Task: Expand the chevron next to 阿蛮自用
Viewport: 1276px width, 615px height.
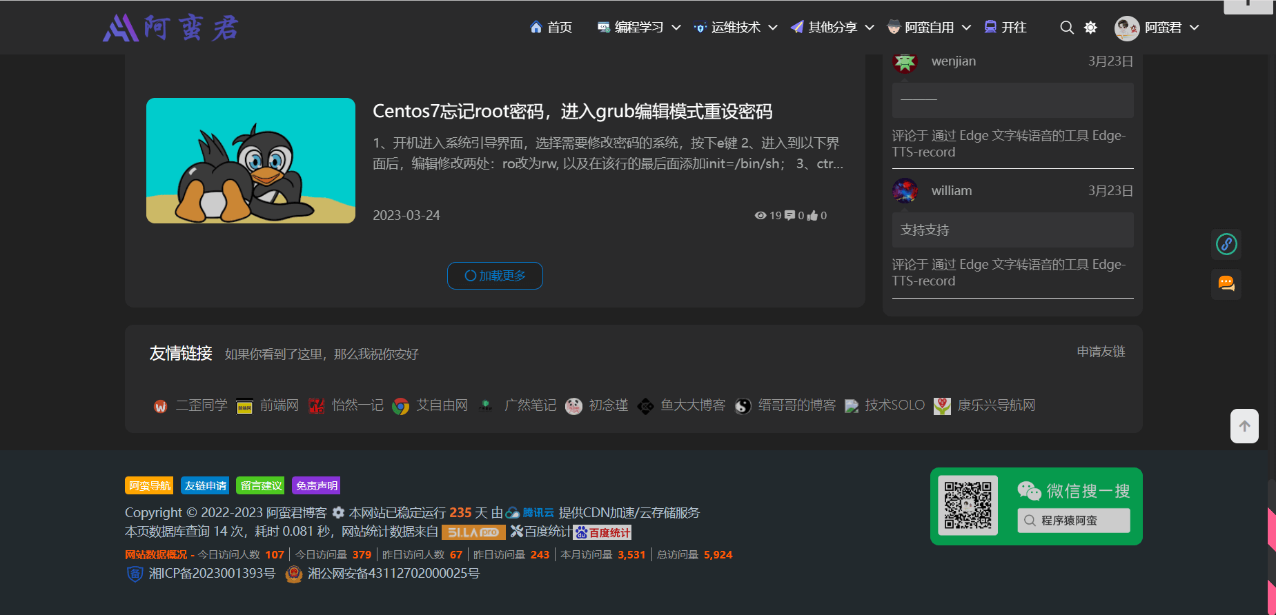Action: [x=966, y=28]
